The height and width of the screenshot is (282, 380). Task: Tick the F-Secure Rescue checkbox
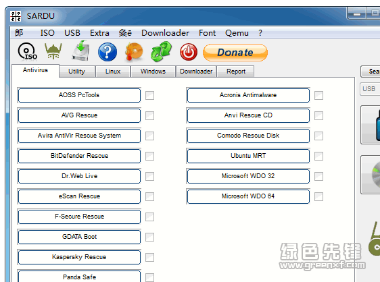(150, 217)
